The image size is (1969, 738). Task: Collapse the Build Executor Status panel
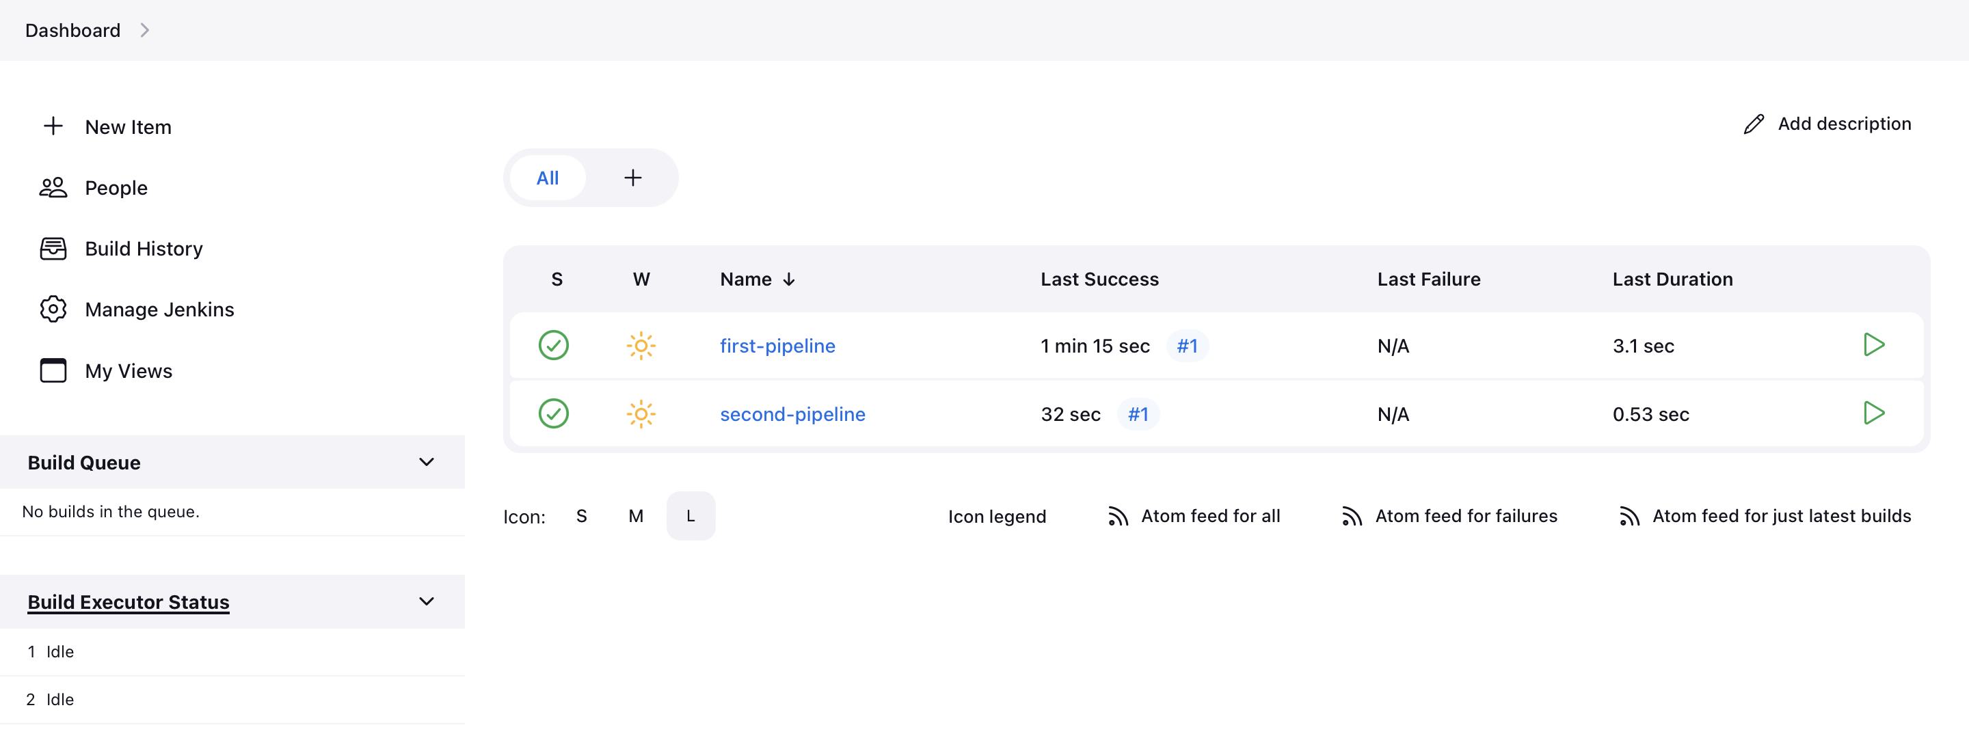pos(427,601)
